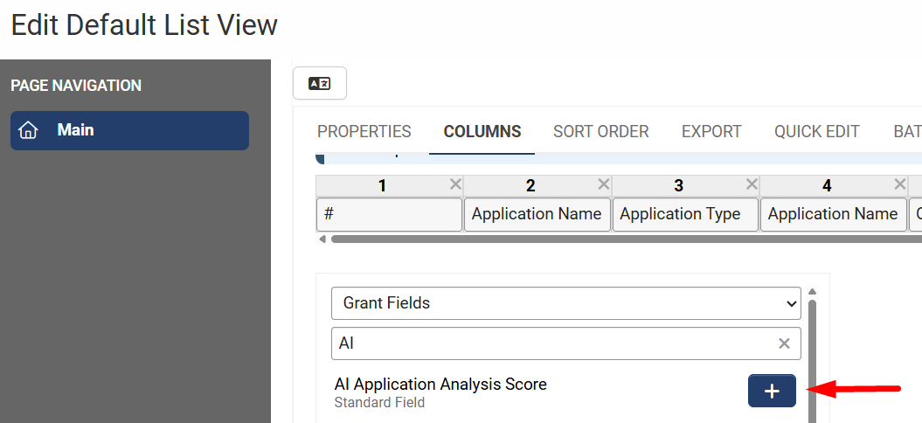Remove column 1 with its X
Image resolution: width=922 pixels, height=423 pixels.
coord(455,184)
